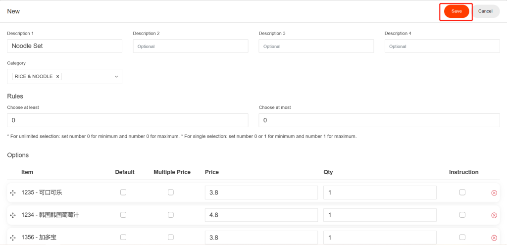This screenshot has width=507, height=245.
Task: Click drag handle icon for item 1235
Action: pyautogui.click(x=13, y=193)
